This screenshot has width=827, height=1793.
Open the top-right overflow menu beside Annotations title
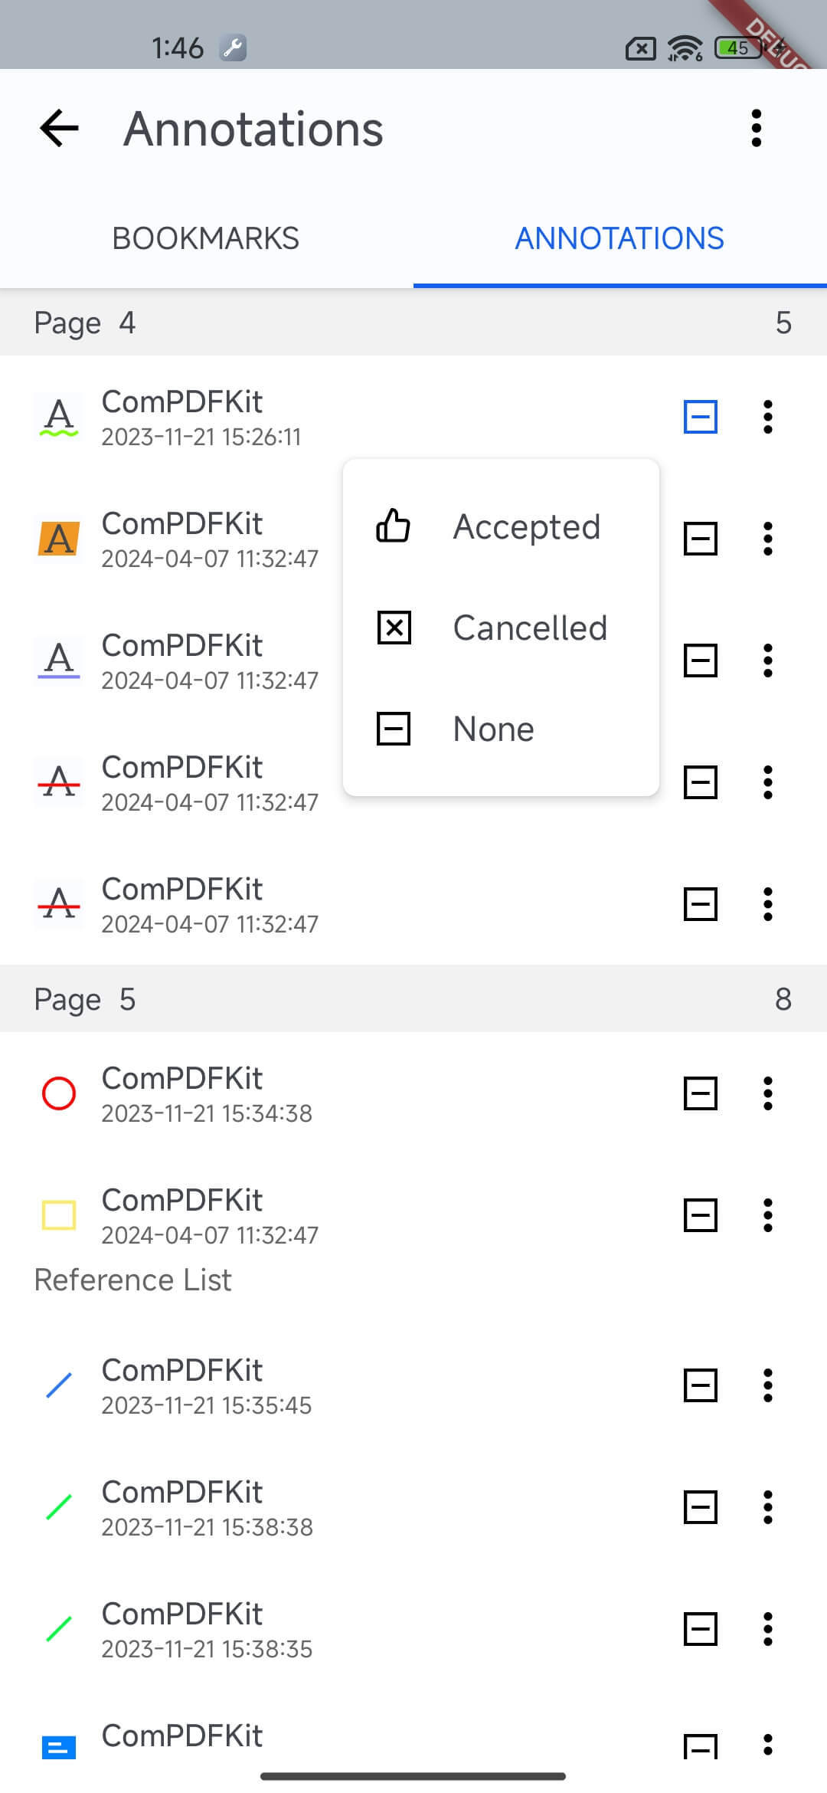[x=757, y=128]
